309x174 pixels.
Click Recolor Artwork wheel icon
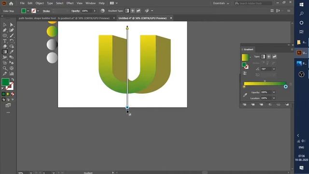pos(102,11)
